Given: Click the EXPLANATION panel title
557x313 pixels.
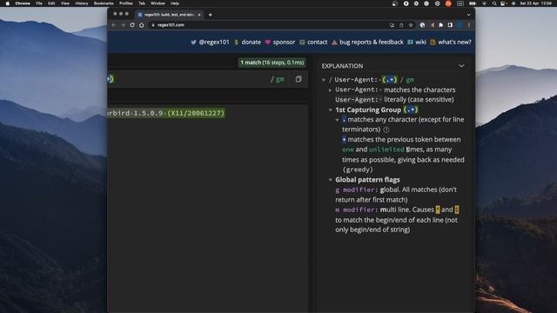Looking at the screenshot, I should coord(342,66).
